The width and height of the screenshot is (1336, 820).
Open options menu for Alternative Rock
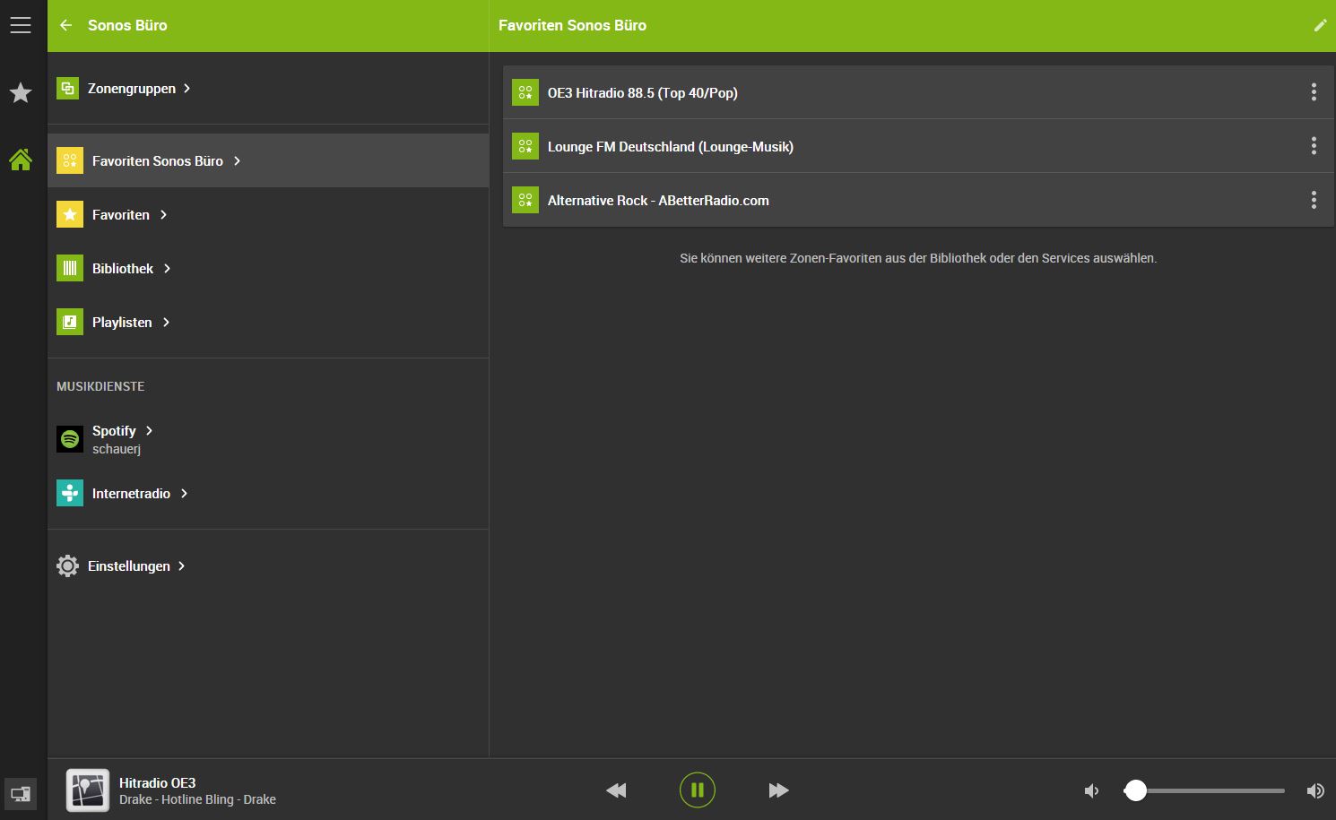1314,200
